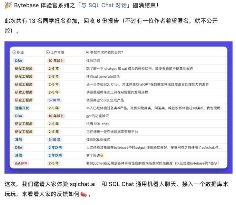Click the dataPM tag
236x205 pixels.
pyautogui.click(x=21, y=163)
